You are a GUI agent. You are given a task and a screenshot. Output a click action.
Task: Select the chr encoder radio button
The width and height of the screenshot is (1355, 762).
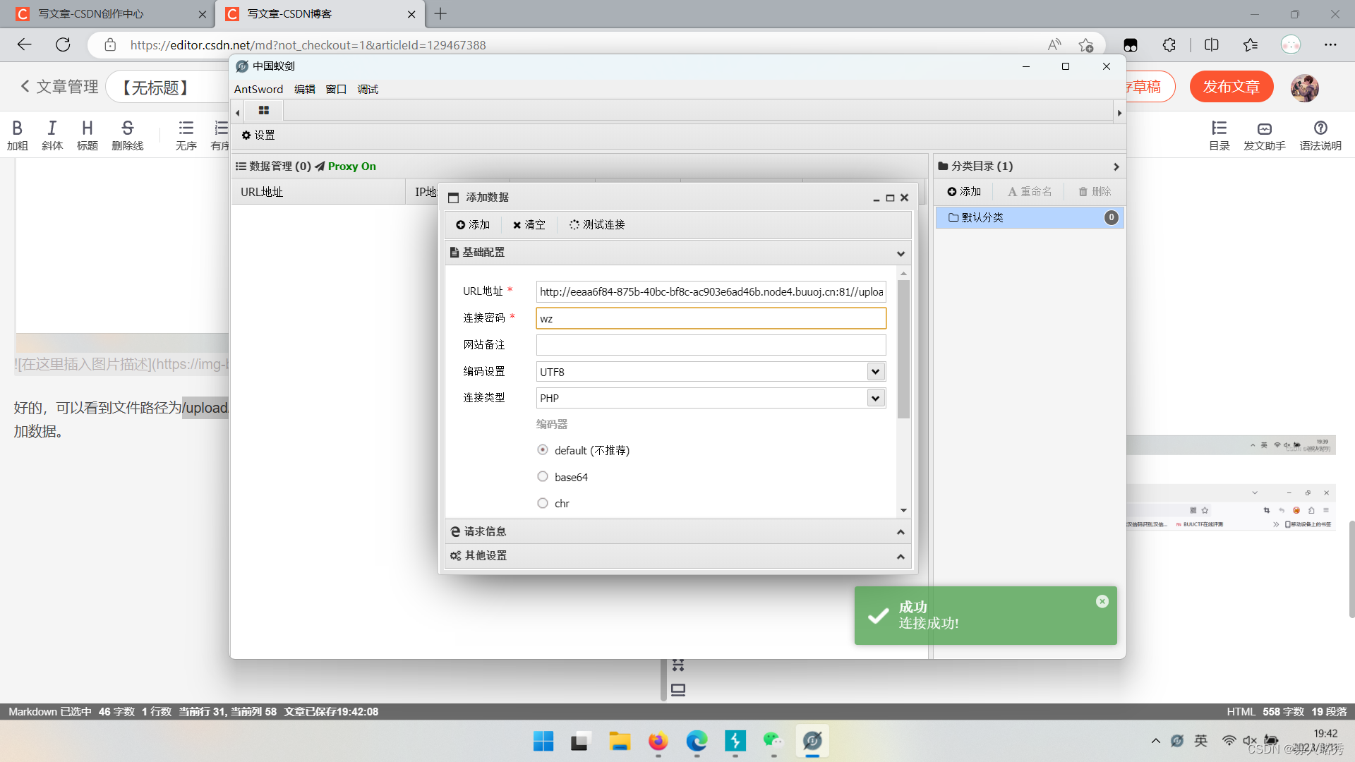click(x=543, y=503)
